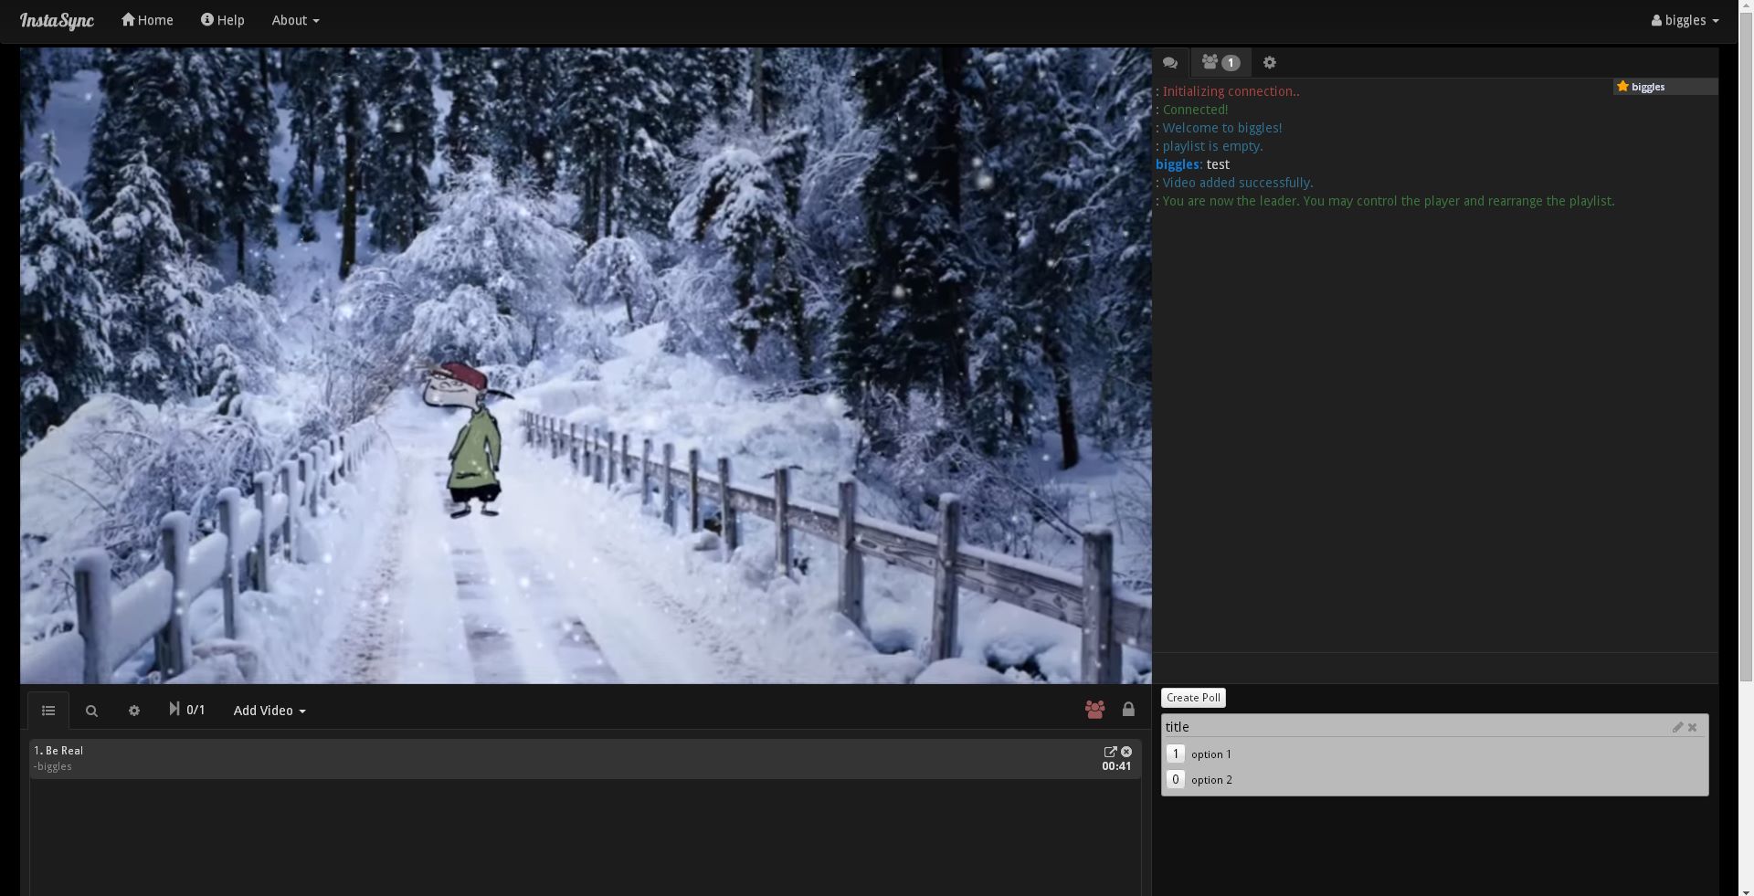Toggle the playlist lock
The width and height of the screenshot is (1754, 896).
[1128, 710]
